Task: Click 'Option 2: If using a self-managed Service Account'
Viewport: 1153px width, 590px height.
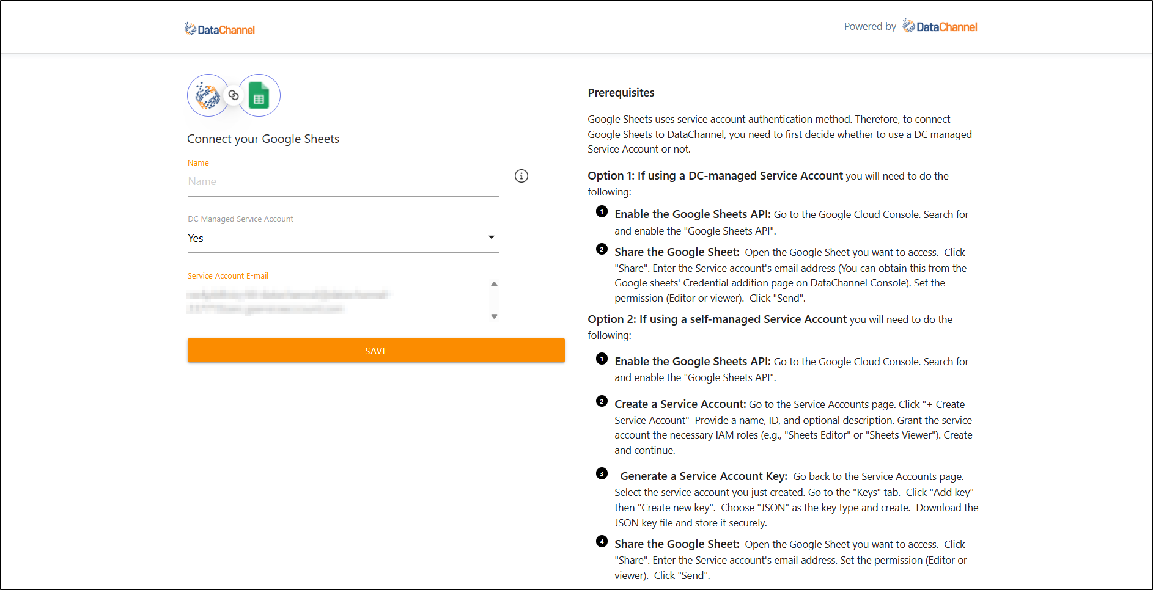Action: point(717,319)
